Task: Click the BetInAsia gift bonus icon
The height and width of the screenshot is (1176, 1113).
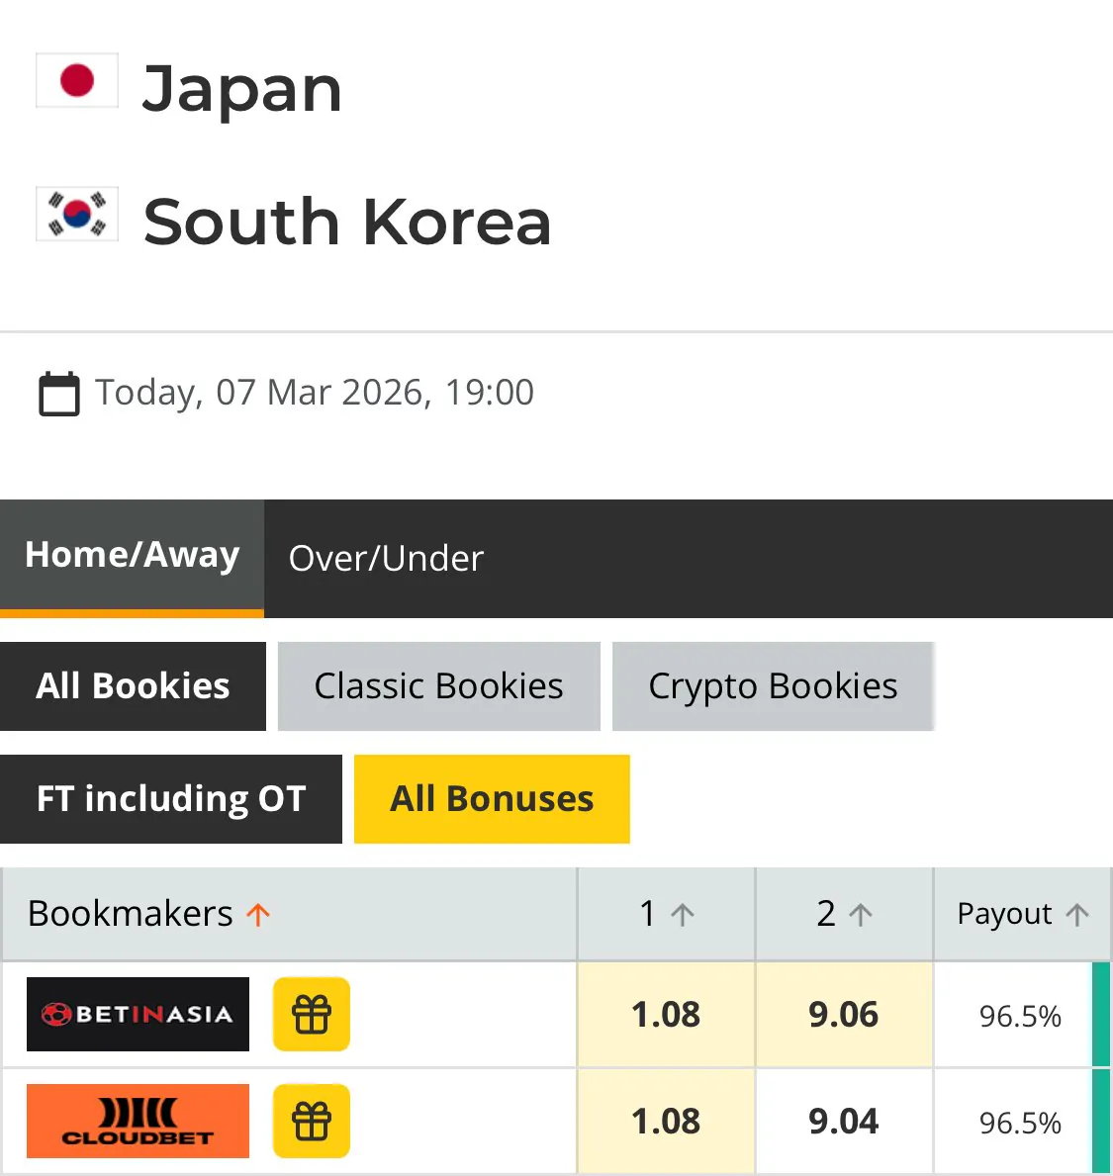Action: point(312,1014)
